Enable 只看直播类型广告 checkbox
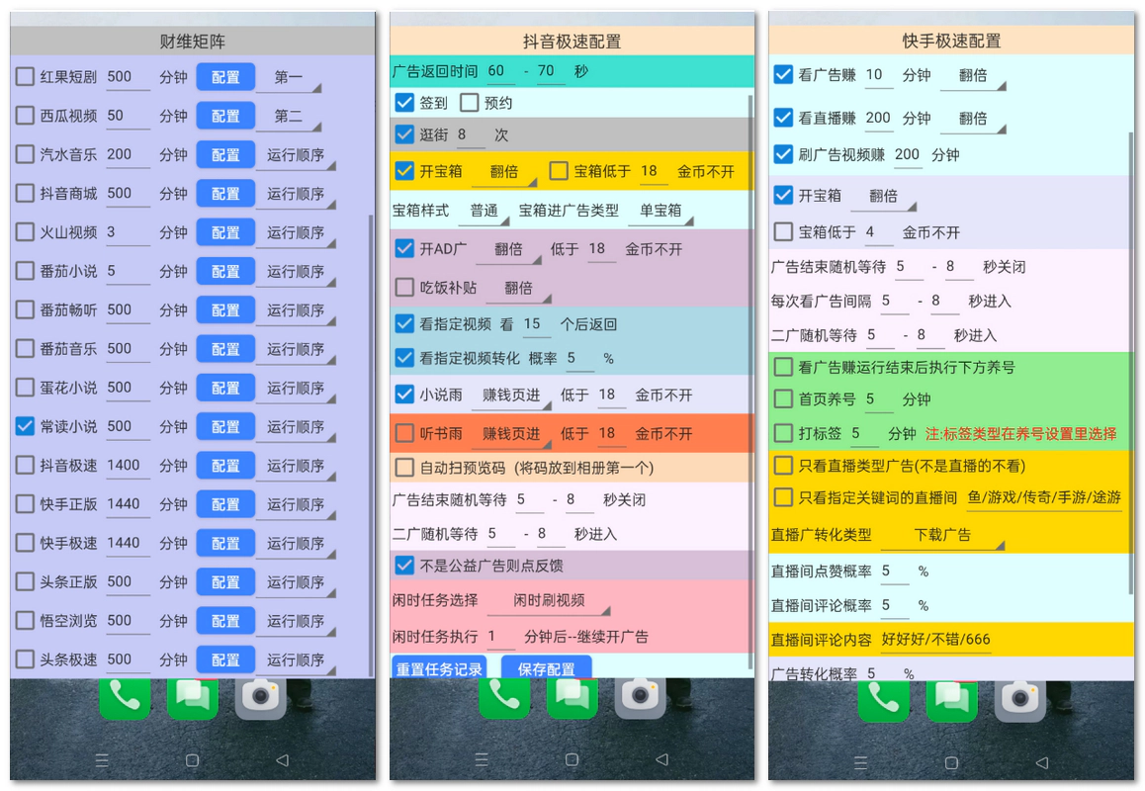 783,466
